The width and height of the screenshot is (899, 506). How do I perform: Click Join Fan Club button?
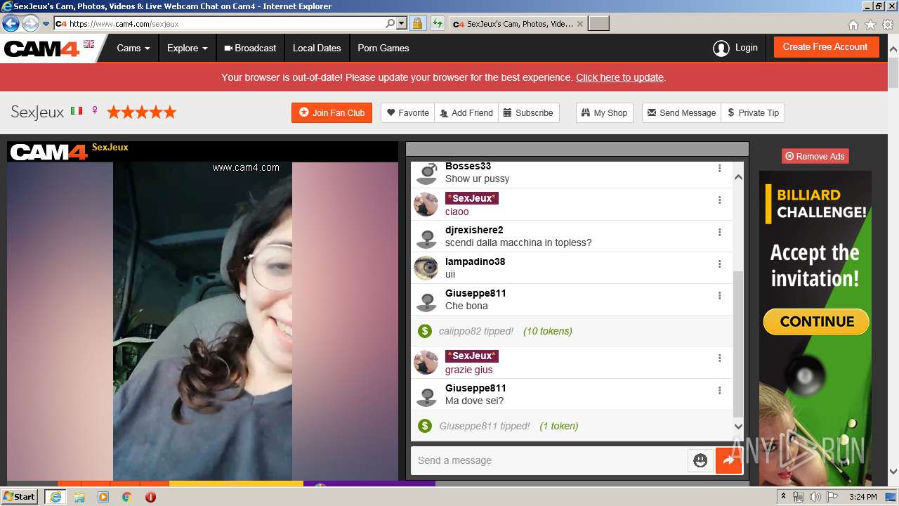[332, 112]
